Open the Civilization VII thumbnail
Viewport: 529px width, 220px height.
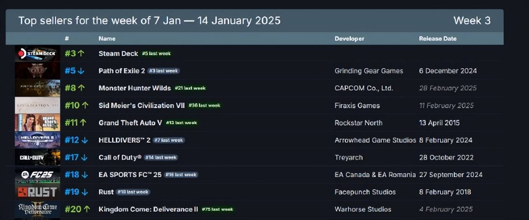click(x=38, y=105)
